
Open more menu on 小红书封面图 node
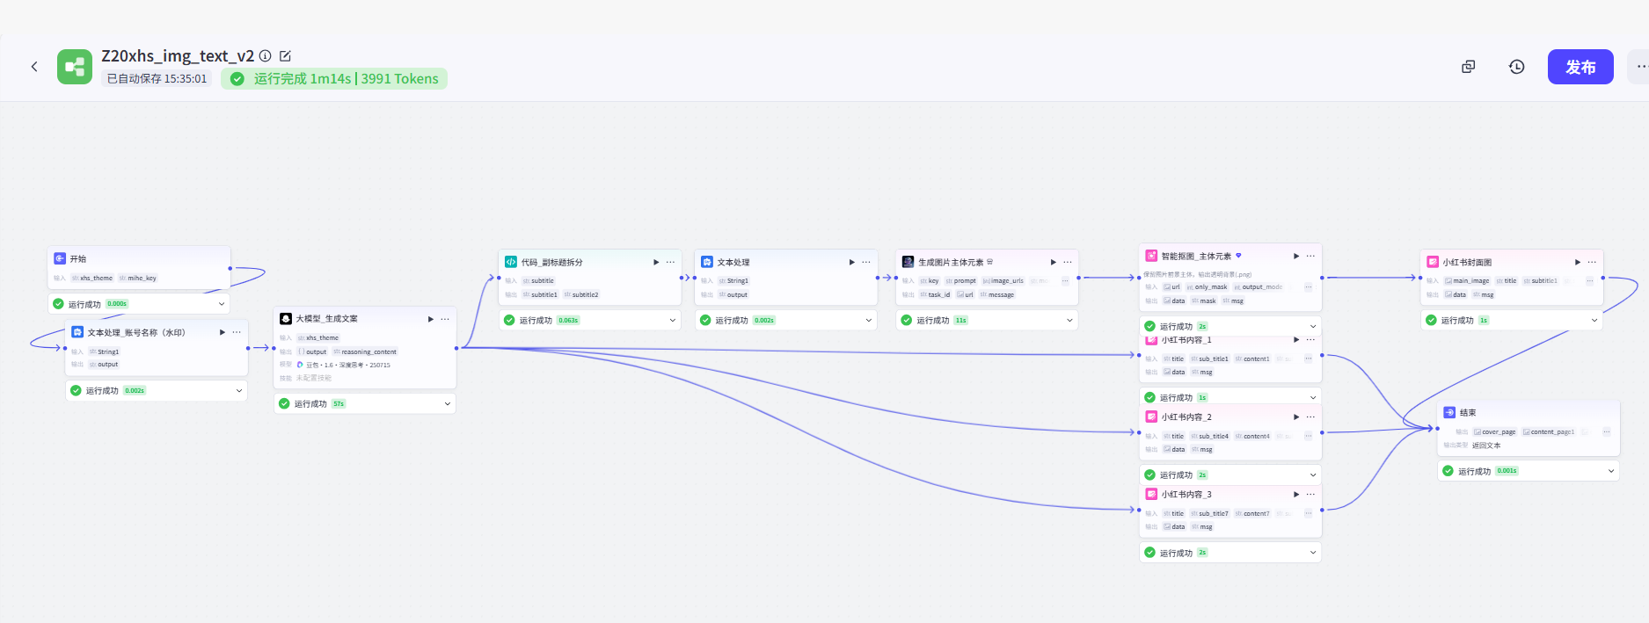1592,262
